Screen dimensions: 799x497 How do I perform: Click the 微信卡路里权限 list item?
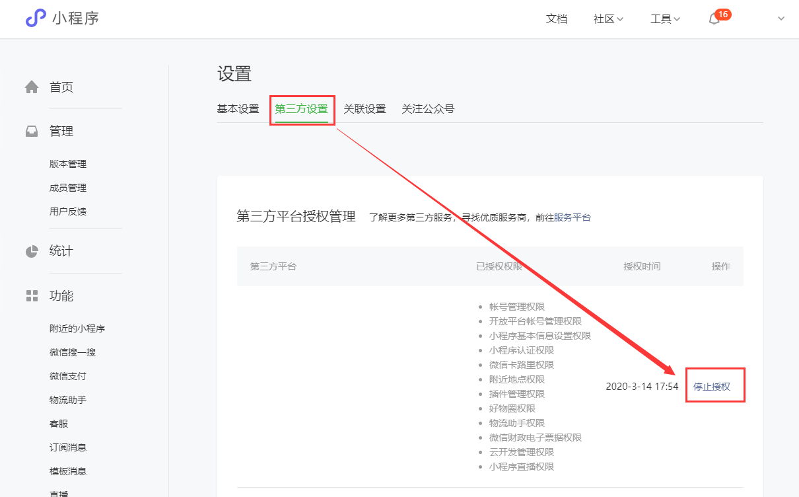[522, 365]
